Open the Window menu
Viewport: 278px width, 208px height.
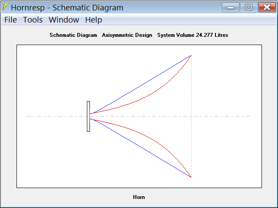(x=64, y=19)
